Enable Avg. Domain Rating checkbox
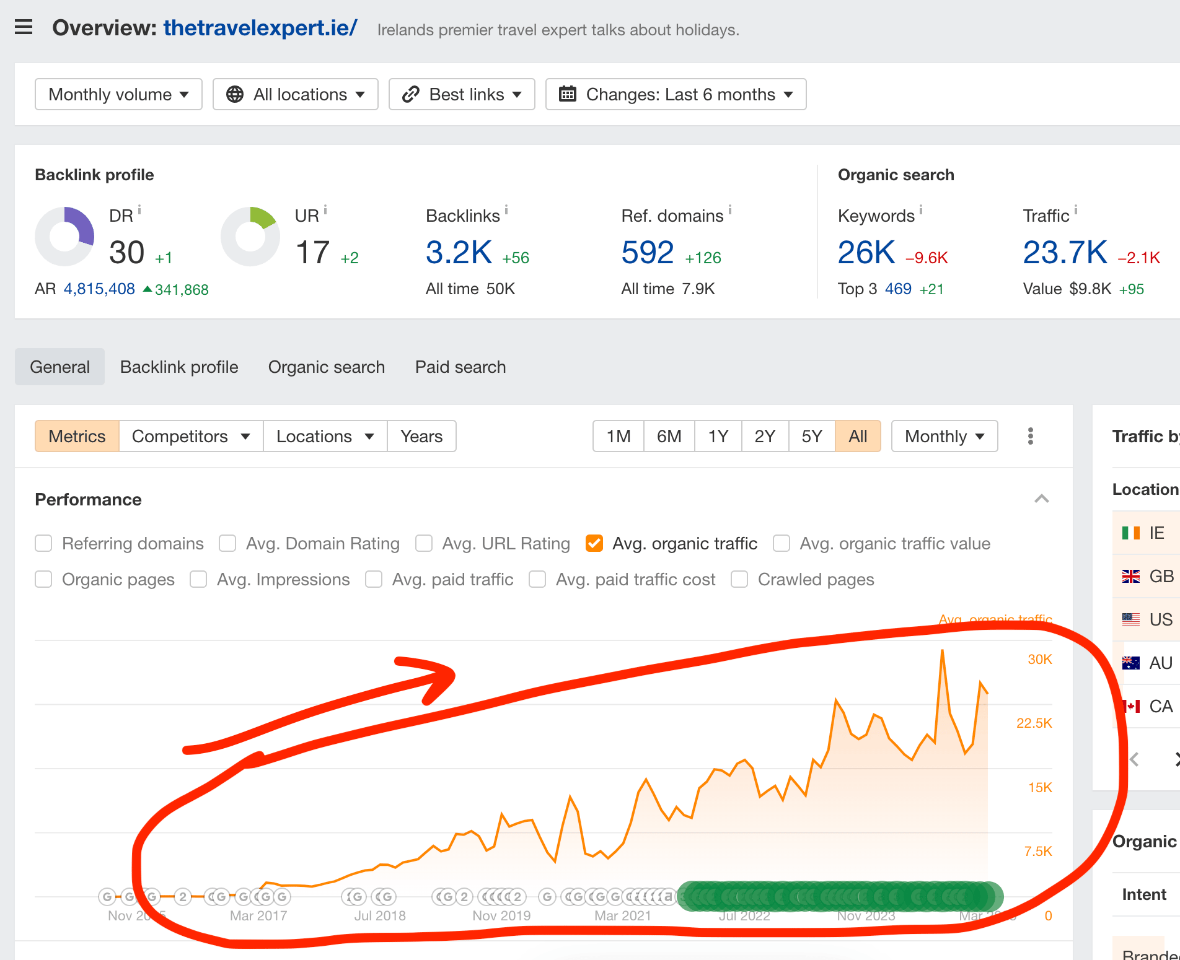The image size is (1180, 960). 227,543
